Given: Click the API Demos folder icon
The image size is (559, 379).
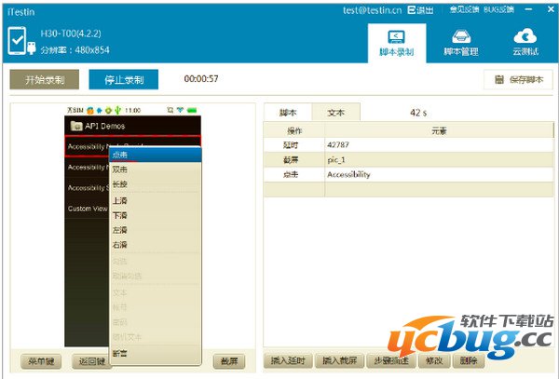Looking at the screenshot, I should coord(75,126).
